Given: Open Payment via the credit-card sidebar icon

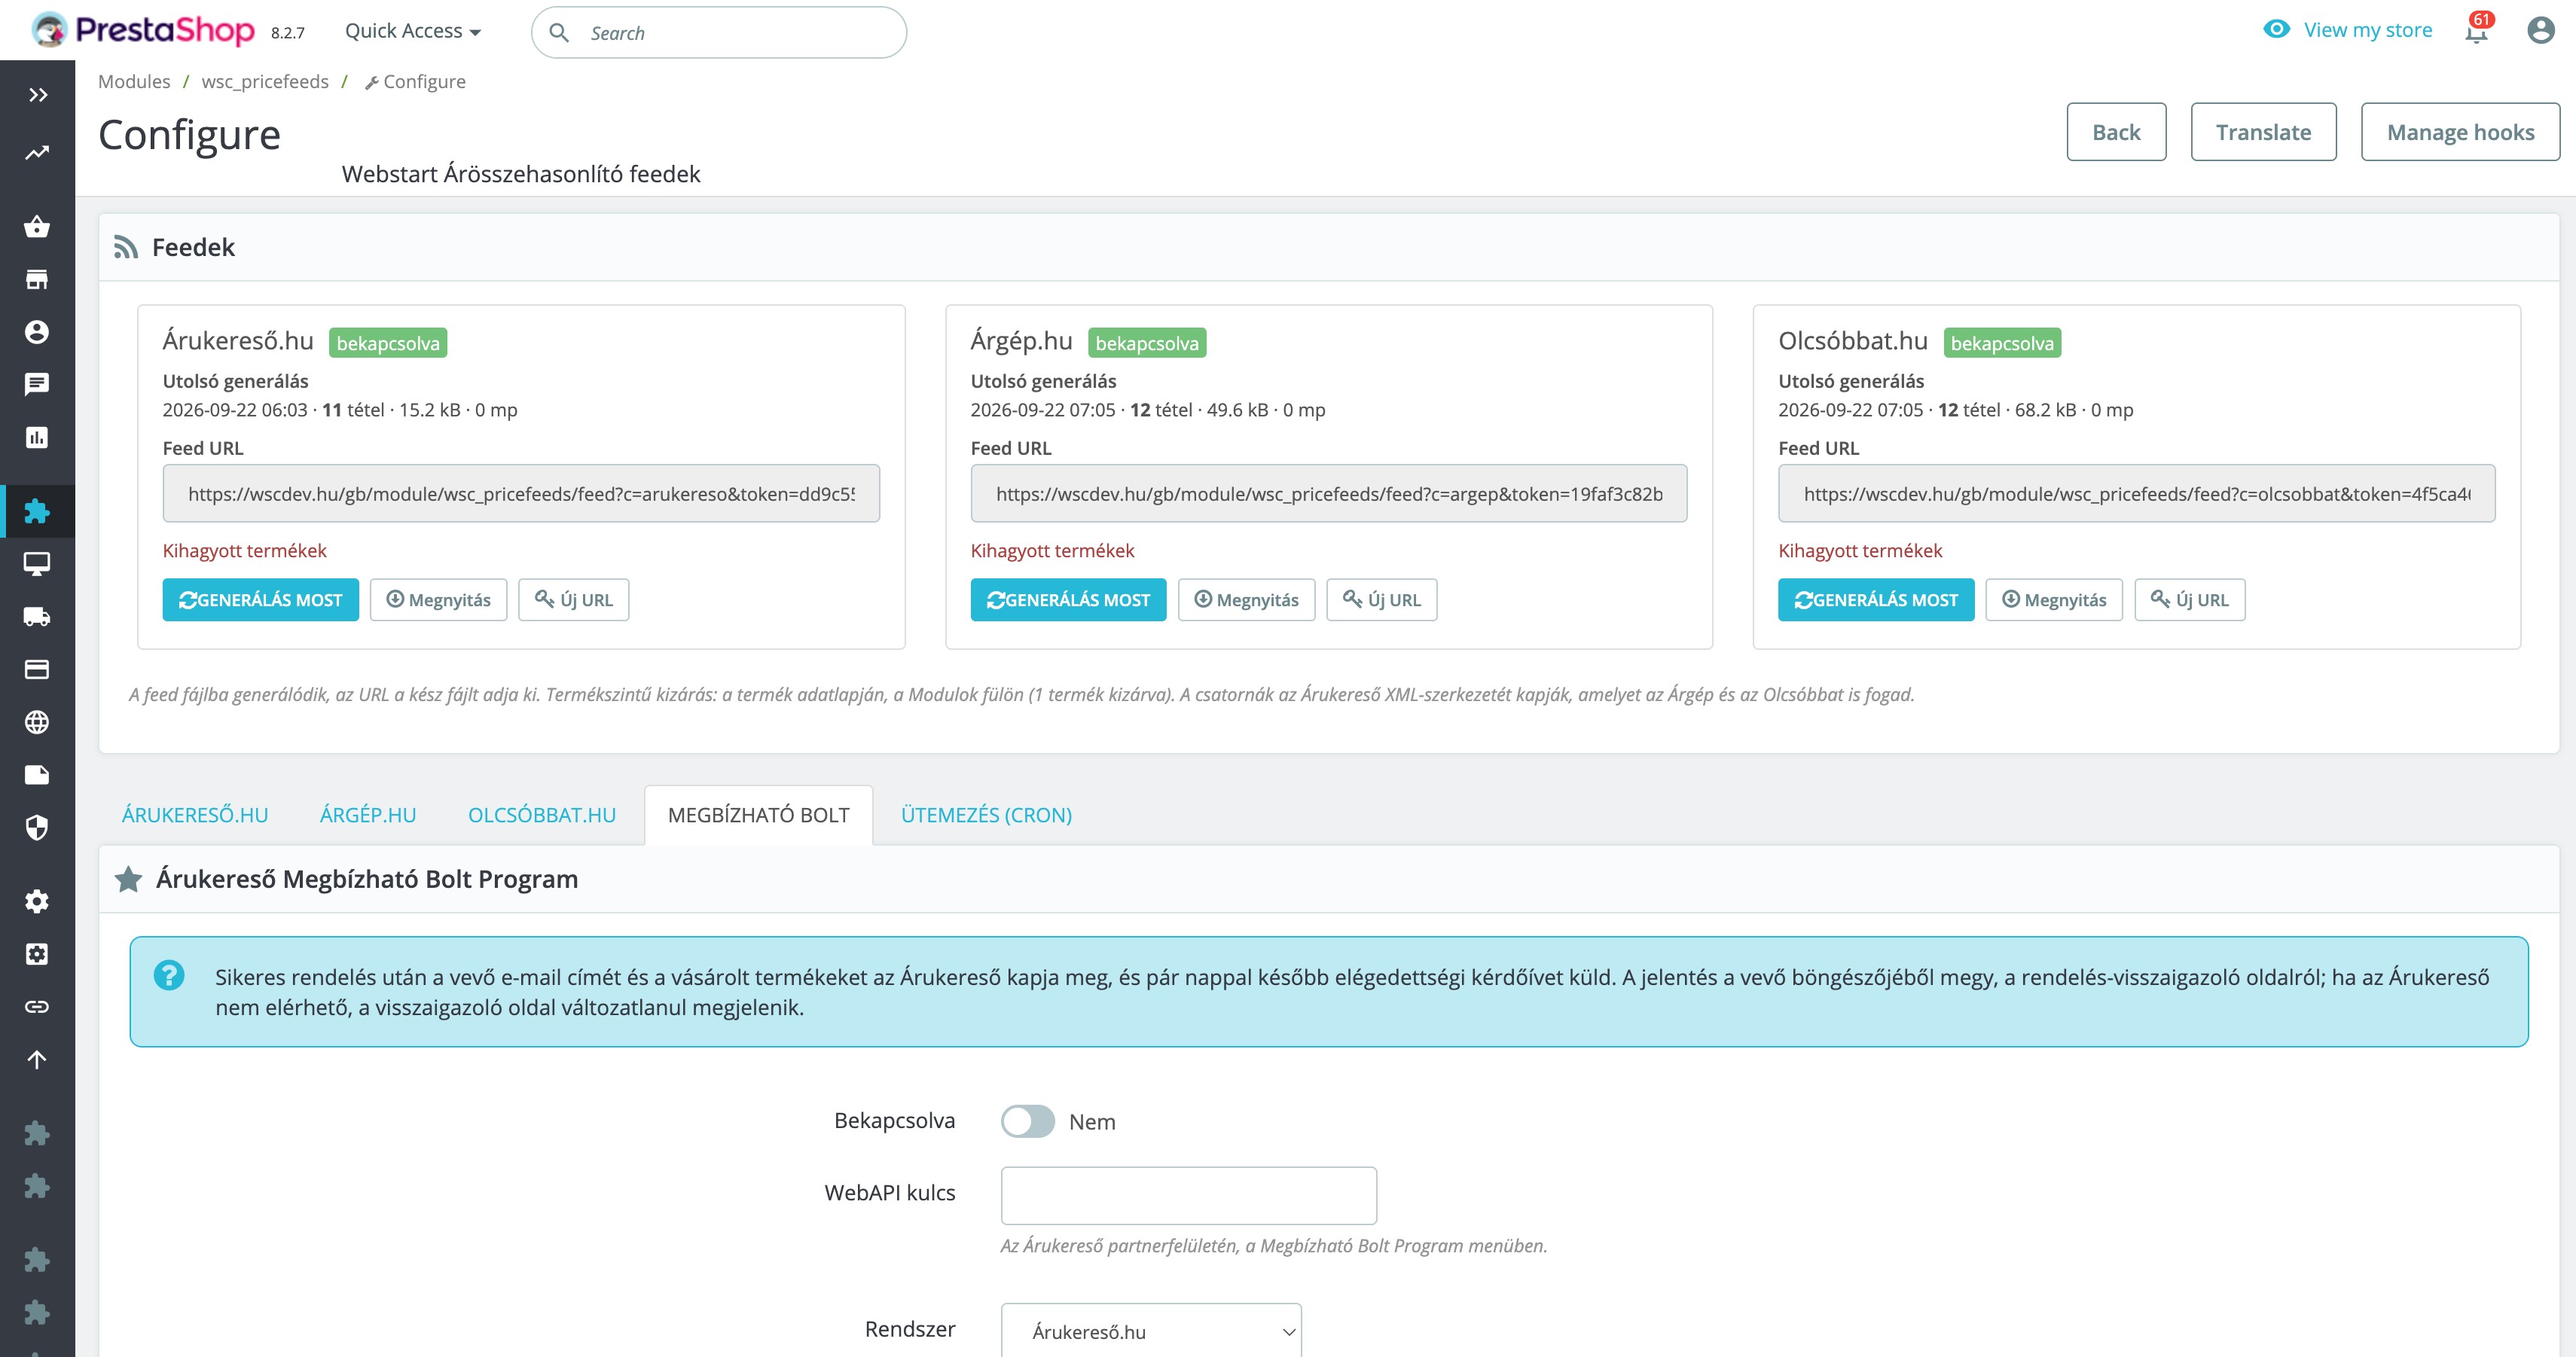Looking at the screenshot, I should 37,669.
